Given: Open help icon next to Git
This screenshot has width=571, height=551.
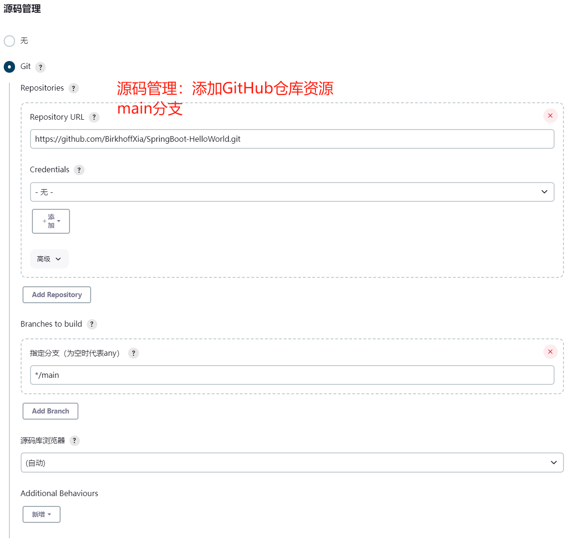Looking at the screenshot, I should click(40, 67).
